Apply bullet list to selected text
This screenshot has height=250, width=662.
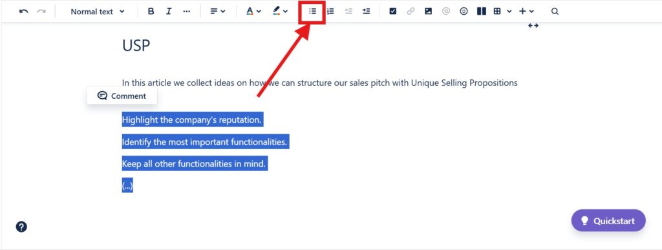point(312,12)
